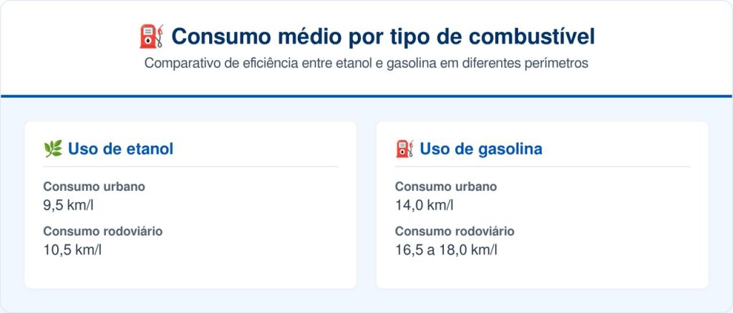The image size is (733, 313).
Task: Select Consumo rodoviário label in etanol card
Action: 103,231
